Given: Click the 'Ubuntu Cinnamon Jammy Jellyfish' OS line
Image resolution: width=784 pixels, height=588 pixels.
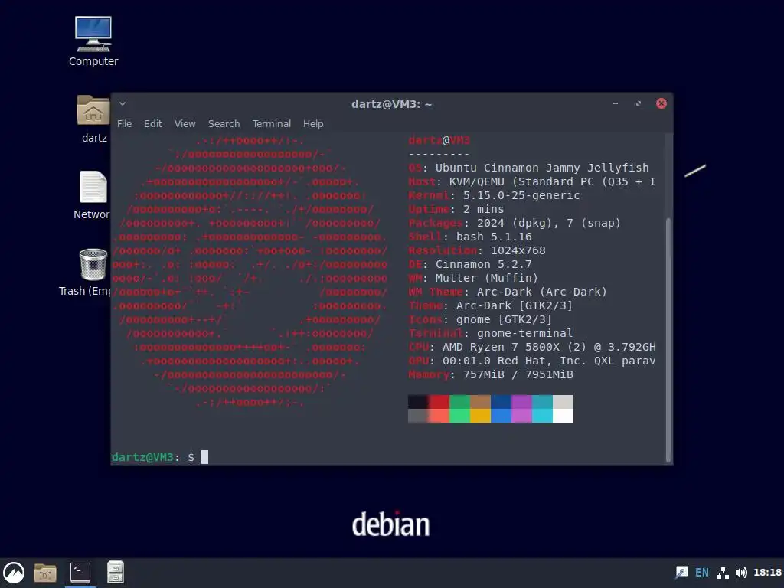Looking at the screenshot, I should point(542,168).
